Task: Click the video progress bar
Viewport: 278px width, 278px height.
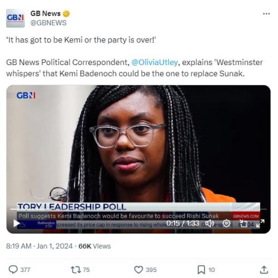Action: pyautogui.click(x=138, y=209)
